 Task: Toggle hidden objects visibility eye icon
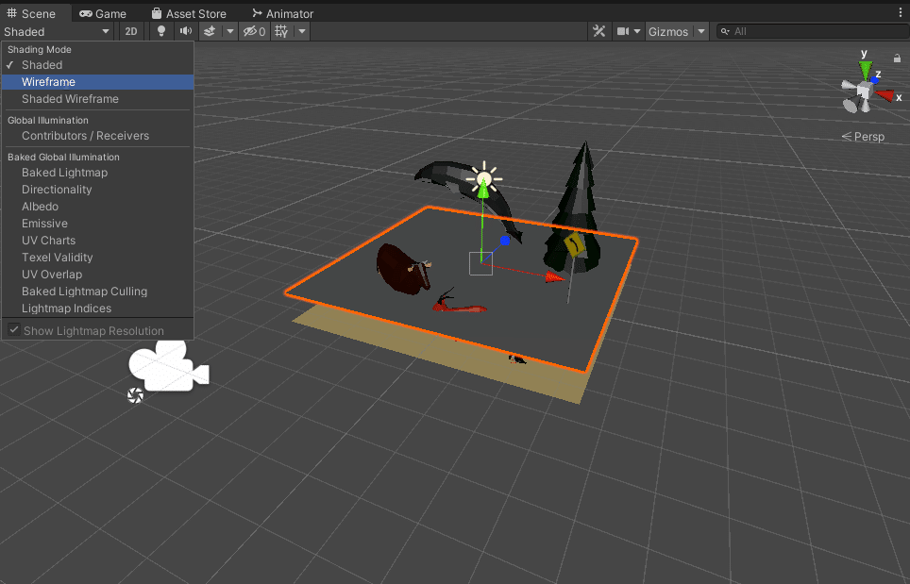(254, 31)
